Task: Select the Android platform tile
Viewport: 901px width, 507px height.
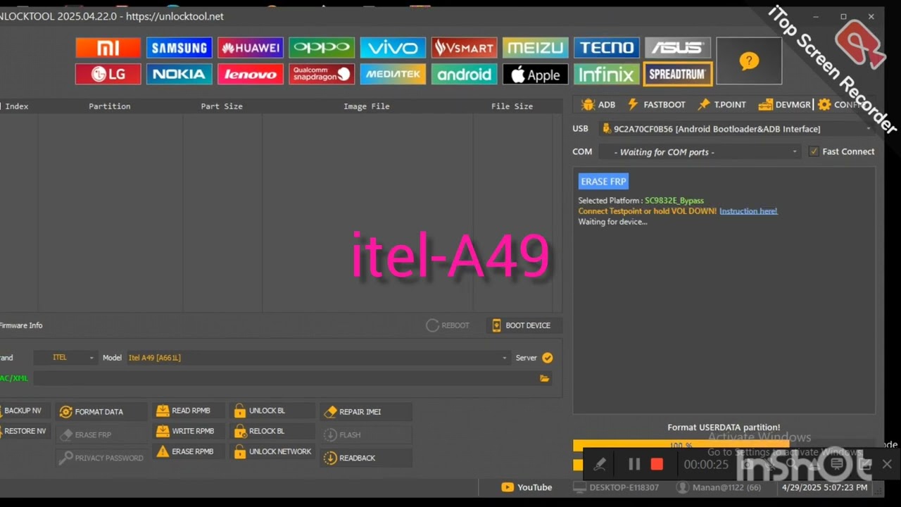Action: [464, 74]
